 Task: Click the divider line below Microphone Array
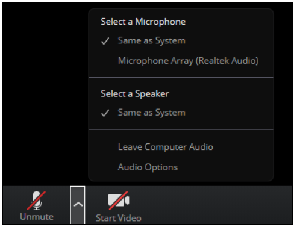point(181,78)
